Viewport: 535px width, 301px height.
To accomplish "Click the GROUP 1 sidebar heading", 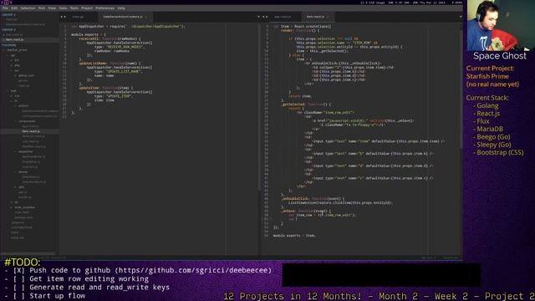I will tap(9, 15).
